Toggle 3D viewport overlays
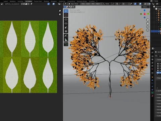161x121 pixels. tap(140, 4)
